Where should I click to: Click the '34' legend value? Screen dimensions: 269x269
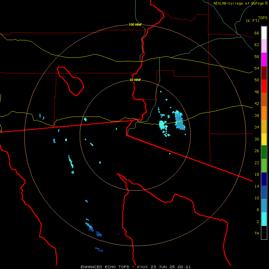(x=257, y=127)
